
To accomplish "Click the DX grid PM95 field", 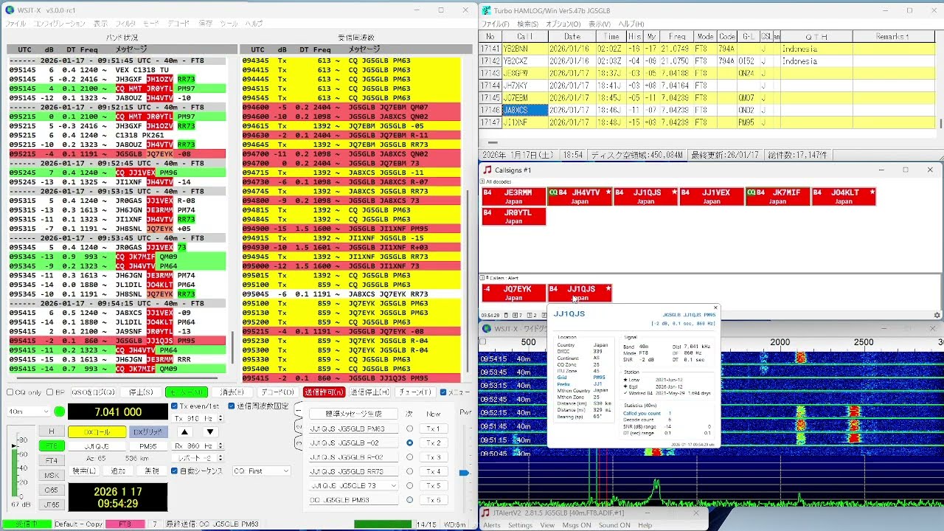I will (x=148, y=446).
